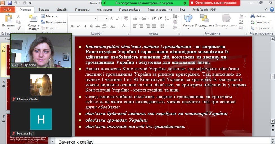Click the Cut scissors icon
Screen dimensions: 275x144
(x=18, y=16)
